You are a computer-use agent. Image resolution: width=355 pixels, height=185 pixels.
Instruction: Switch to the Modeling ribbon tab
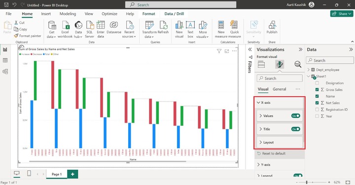(68, 14)
